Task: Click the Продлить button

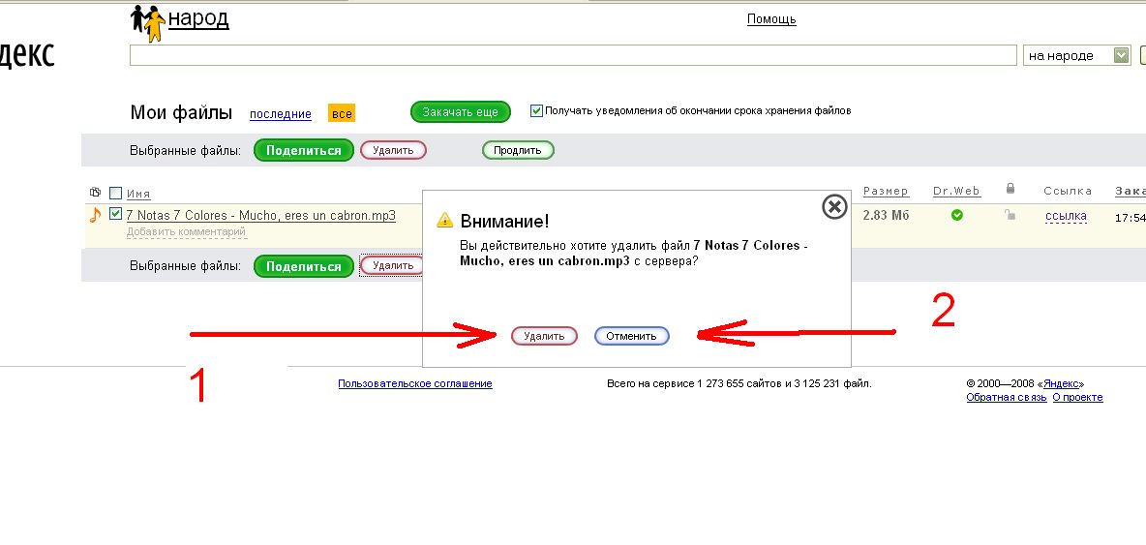Action: coord(518,150)
